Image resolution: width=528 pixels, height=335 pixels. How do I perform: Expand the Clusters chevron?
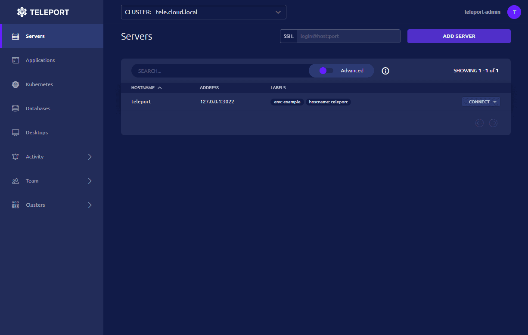click(90, 205)
